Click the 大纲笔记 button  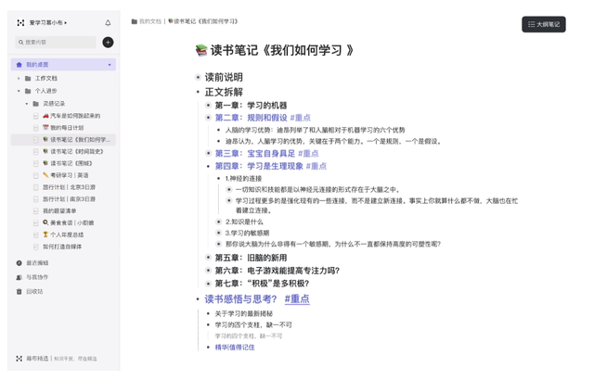544,24
